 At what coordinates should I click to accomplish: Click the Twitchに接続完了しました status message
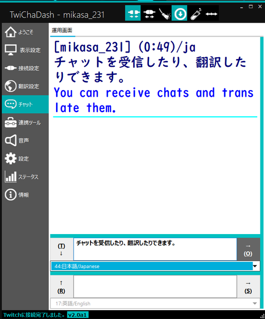pyautogui.click(x=34, y=315)
